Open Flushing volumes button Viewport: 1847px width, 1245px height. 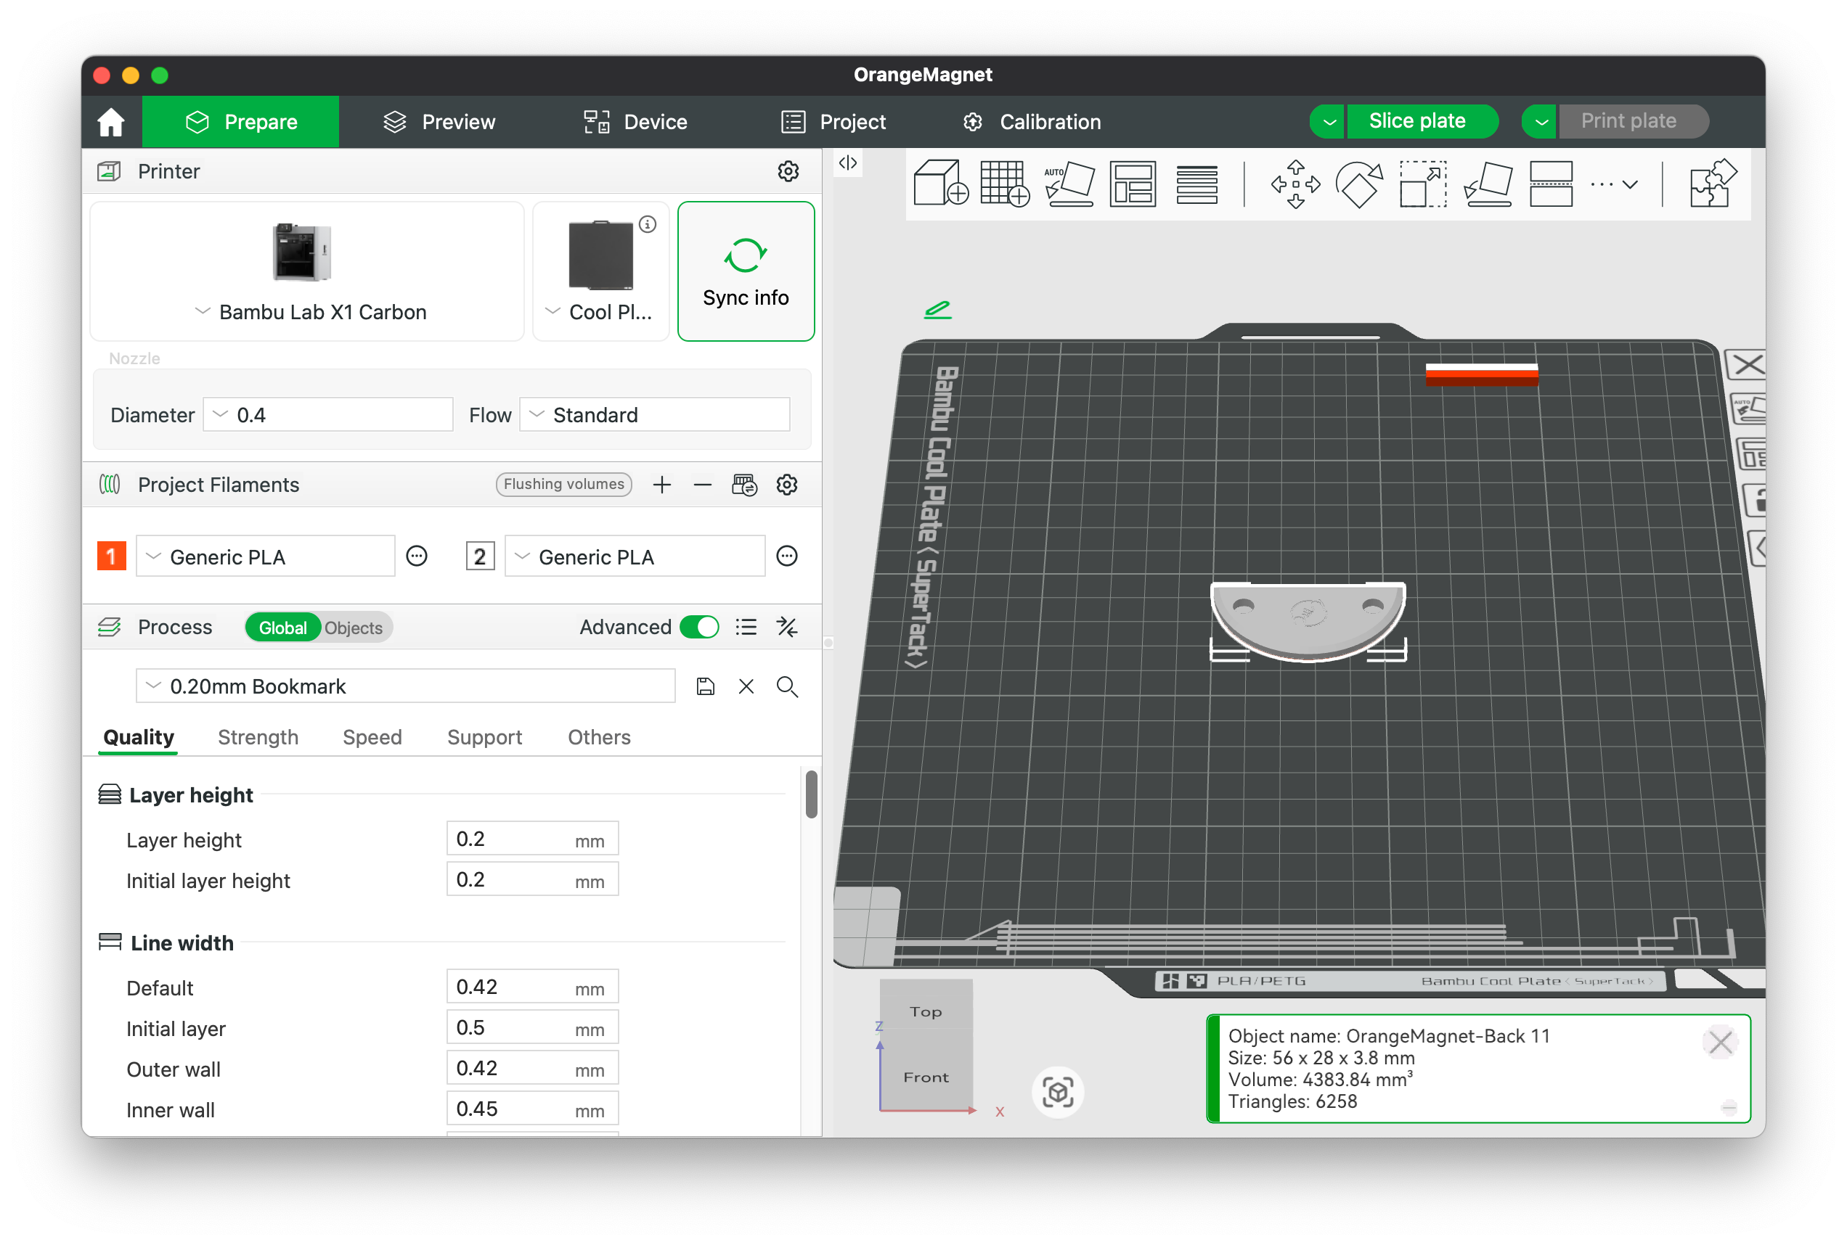coord(564,485)
